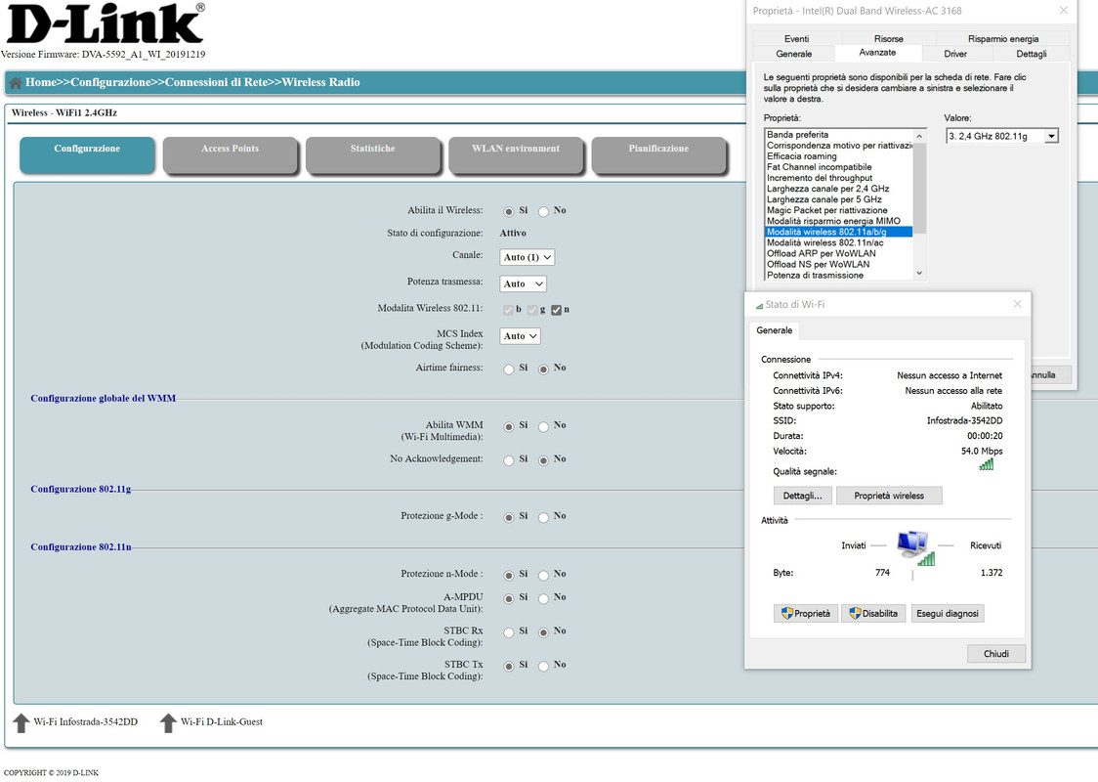Select Banda preferita in property list
1098x782 pixels.
coord(839,135)
